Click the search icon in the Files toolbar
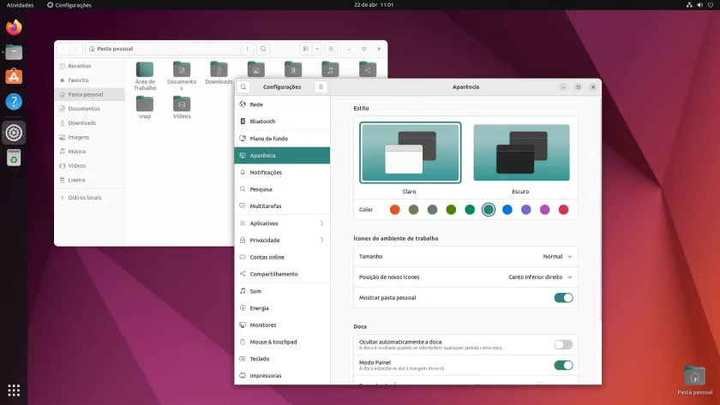 click(263, 49)
